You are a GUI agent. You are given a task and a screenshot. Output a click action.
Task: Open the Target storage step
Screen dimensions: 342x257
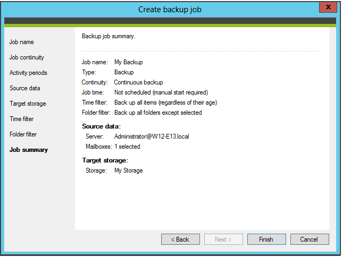coord(28,104)
